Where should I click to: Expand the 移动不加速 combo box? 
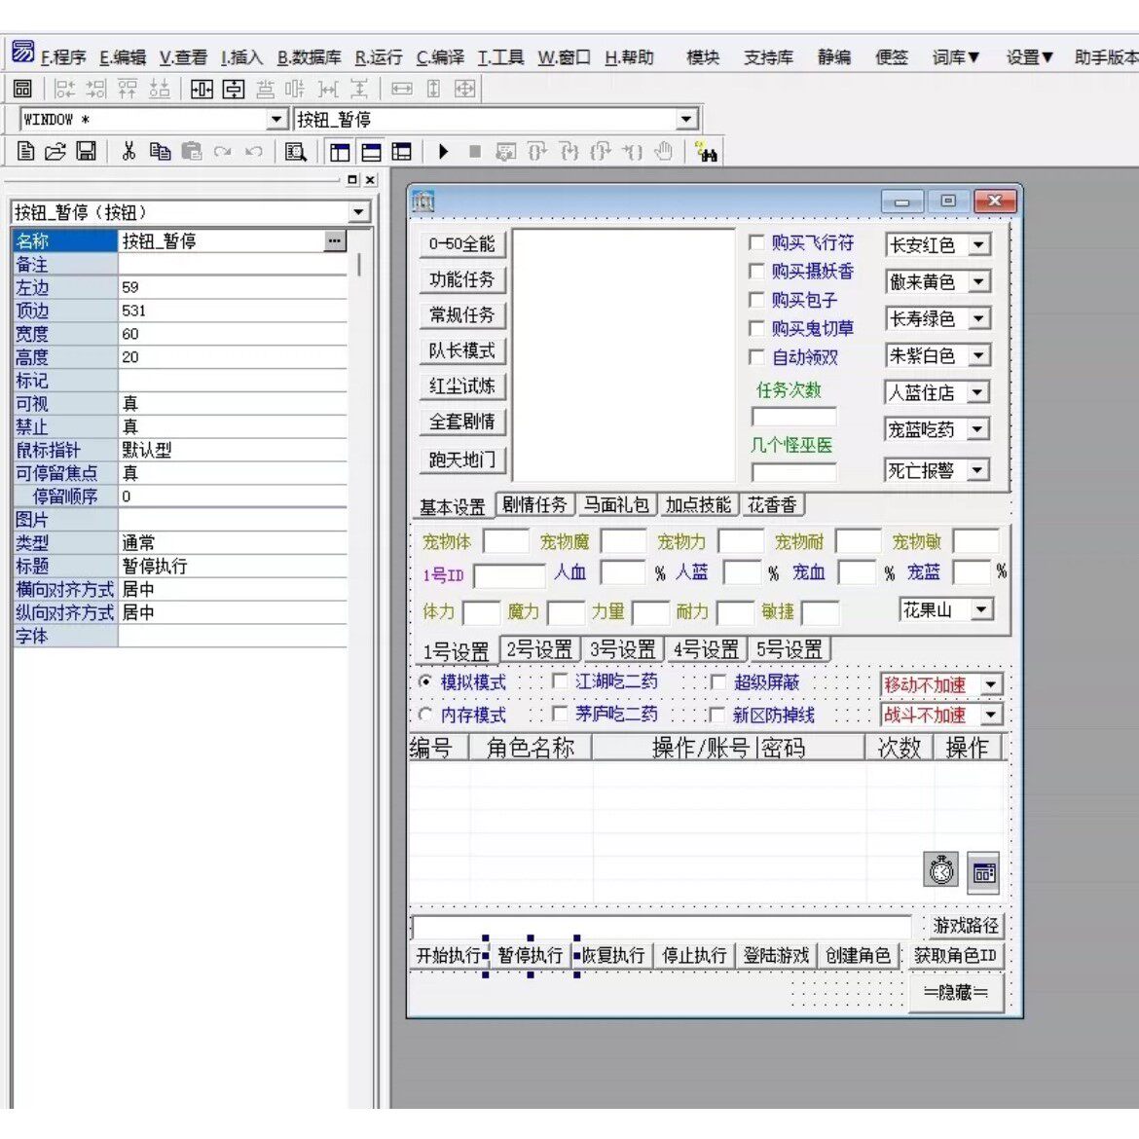(x=990, y=685)
